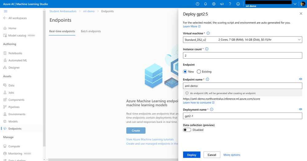Open Learn how to consume link
The height and width of the screenshot is (161, 307).
(x=199, y=103)
